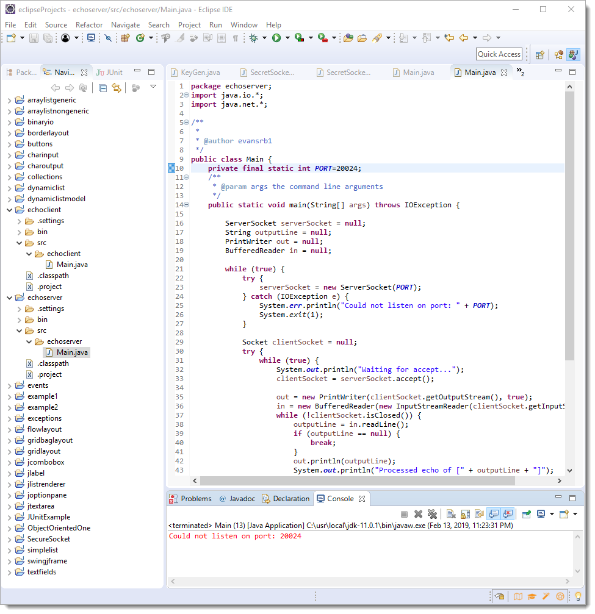Click the Save All toolbar icon
Screen dimensions: 595x614
click(x=48, y=38)
